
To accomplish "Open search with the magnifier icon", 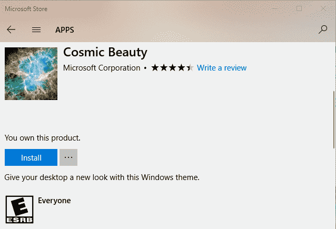I will coord(323,29).
